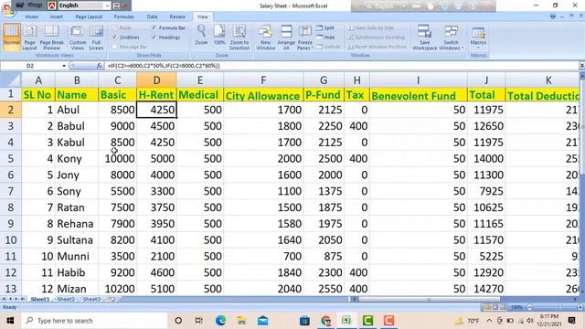This screenshot has width=585, height=329.
Task: Toggle the Ruler checkbox
Action: (115, 27)
